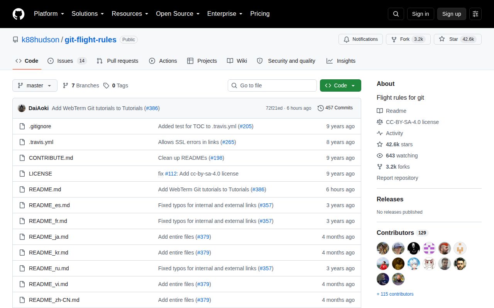Open the Wiki tab
This screenshot has width=494, height=308.
coord(237,61)
